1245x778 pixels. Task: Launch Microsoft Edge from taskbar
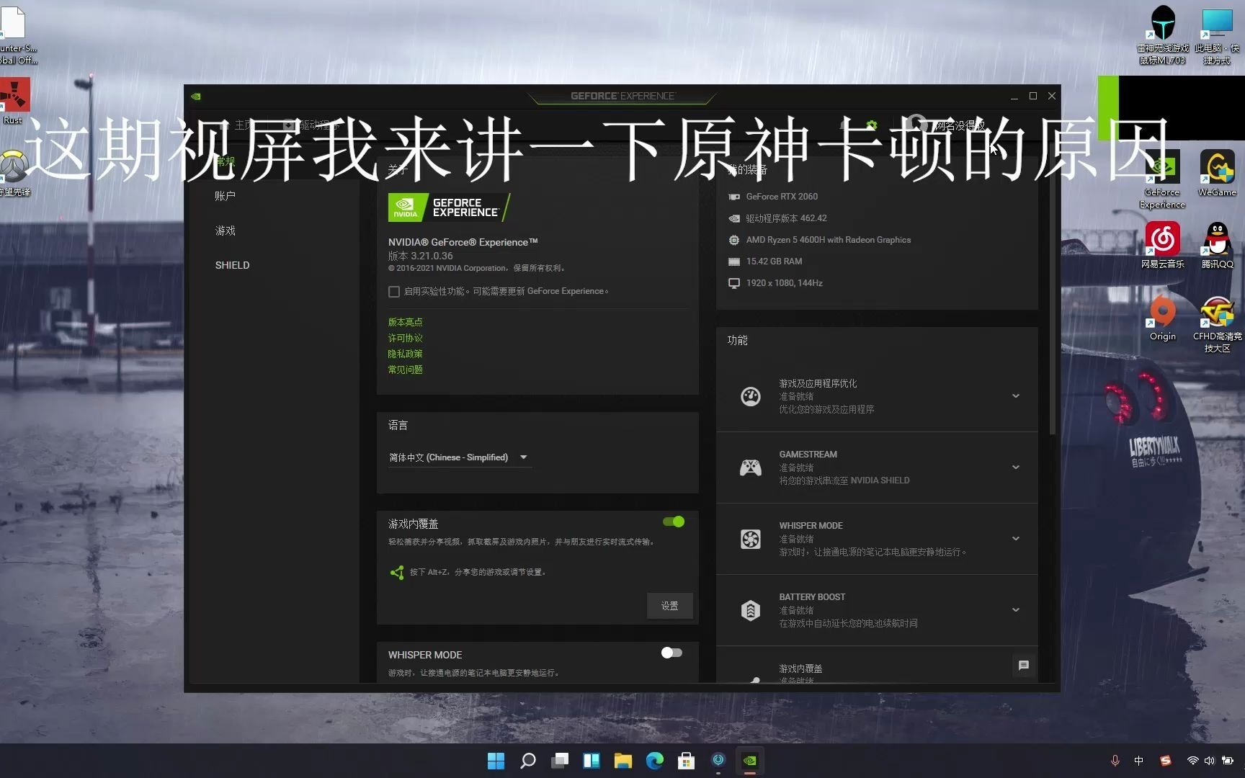tap(655, 761)
